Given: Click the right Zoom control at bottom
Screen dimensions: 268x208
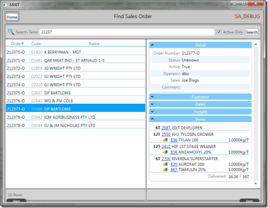Looking at the screenshot, I should (x=249, y=201).
